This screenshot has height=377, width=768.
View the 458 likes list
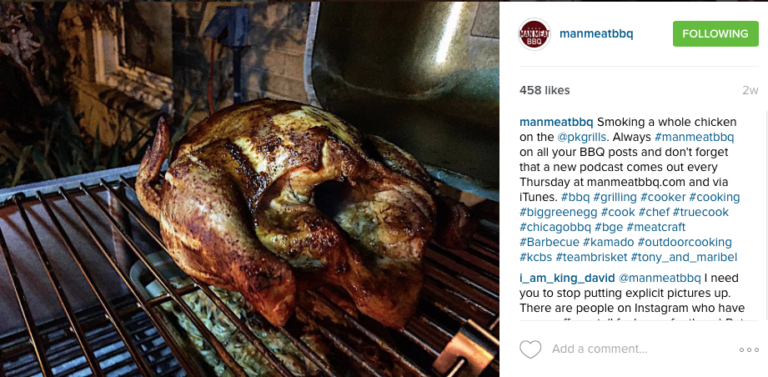coord(545,91)
